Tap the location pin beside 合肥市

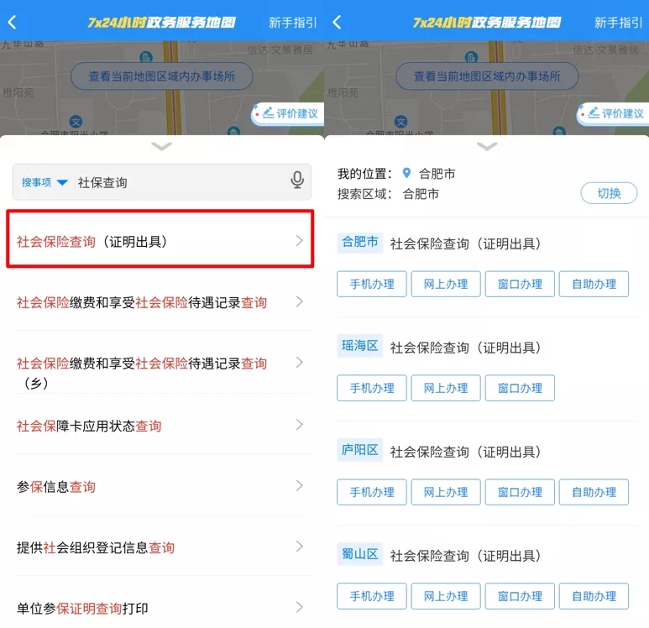406,173
